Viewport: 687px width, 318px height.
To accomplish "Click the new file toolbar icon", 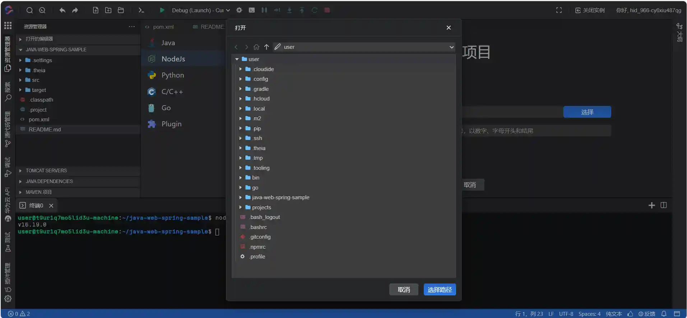I will tap(96, 10).
